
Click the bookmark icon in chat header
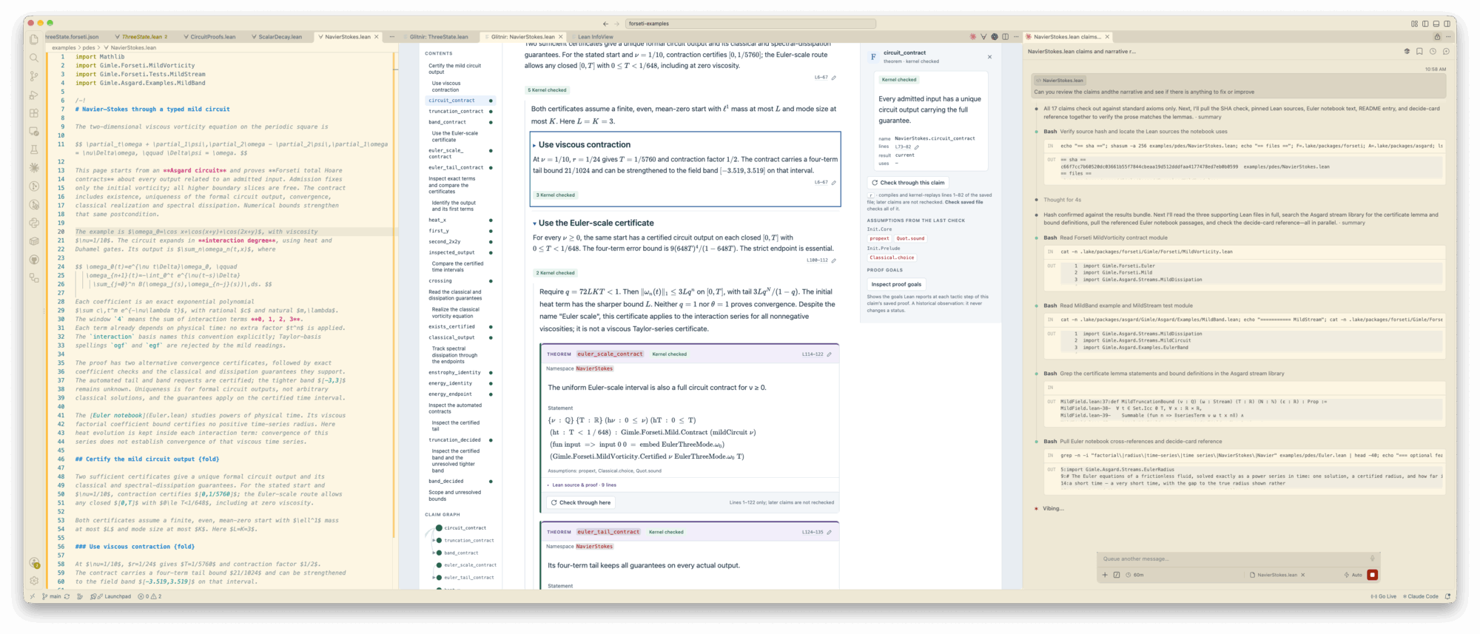[x=1419, y=51]
